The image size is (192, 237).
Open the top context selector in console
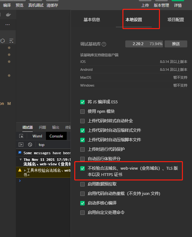point(42,145)
